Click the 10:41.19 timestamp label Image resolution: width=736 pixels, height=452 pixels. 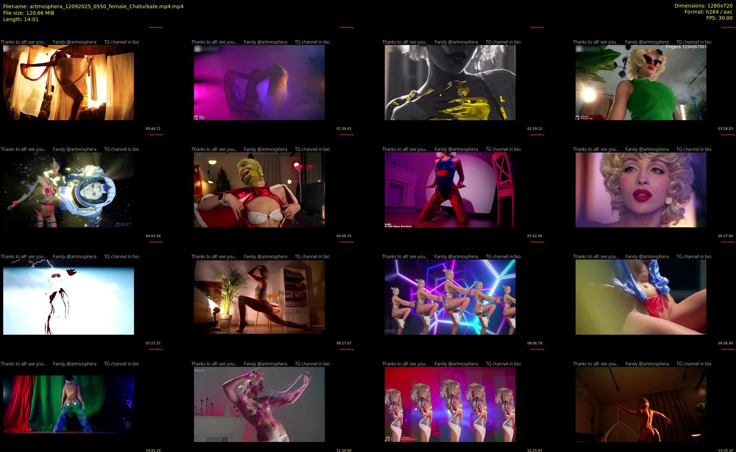(153, 450)
